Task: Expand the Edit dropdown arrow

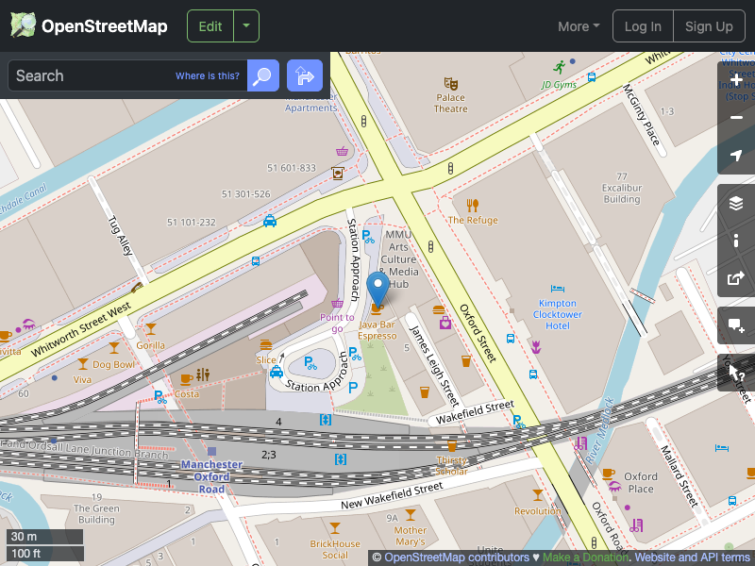Action: pyautogui.click(x=245, y=25)
